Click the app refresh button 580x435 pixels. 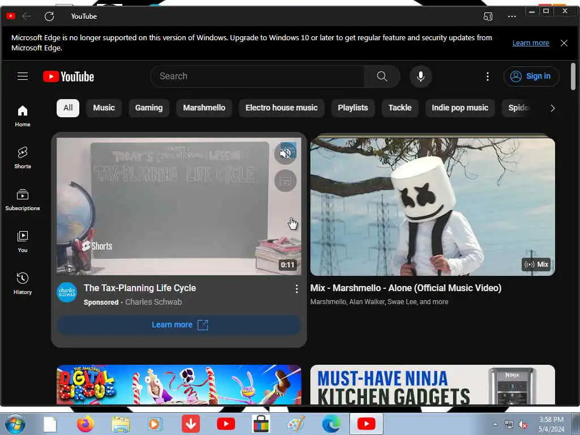coord(49,16)
